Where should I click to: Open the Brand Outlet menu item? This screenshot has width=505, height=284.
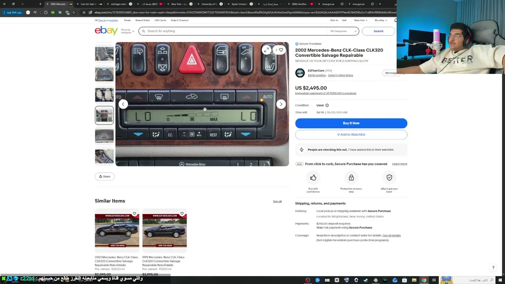pyautogui.click(x=142, y=20)
